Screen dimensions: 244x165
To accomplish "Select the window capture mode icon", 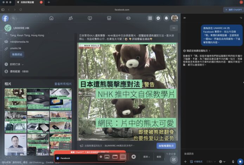I will click(115, 157).
